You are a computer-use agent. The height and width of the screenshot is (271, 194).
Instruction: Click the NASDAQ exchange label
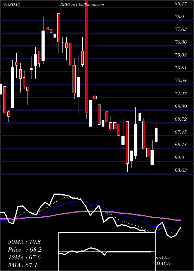[12, 5]
